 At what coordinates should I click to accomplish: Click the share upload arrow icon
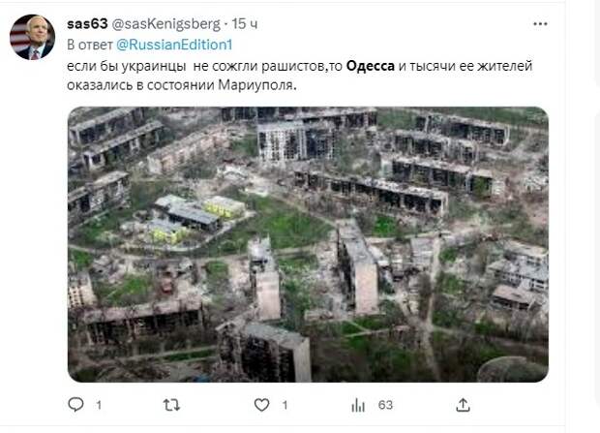(x=463, y=405)
